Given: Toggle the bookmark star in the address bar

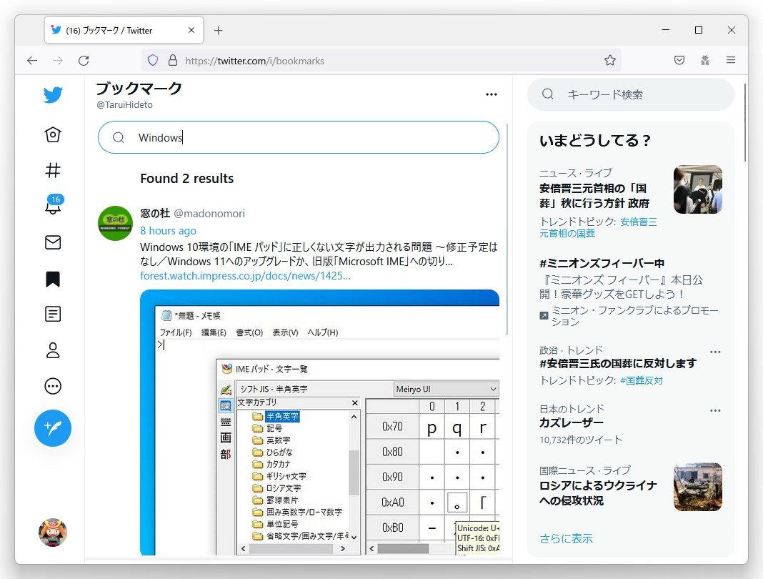Looking at the screenshot, I should [x=610, y=60].
